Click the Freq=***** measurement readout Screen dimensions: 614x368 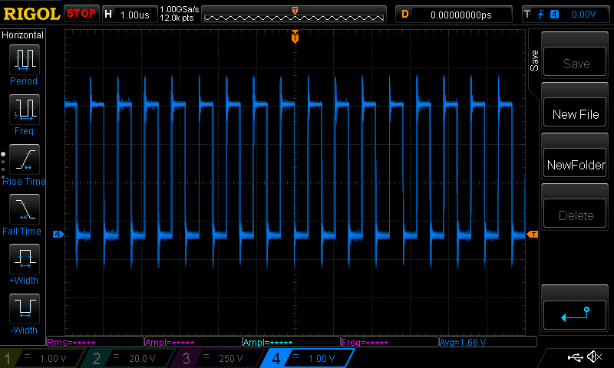coord(390,342)
